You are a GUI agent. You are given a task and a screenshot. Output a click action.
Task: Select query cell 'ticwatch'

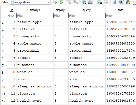87,93
